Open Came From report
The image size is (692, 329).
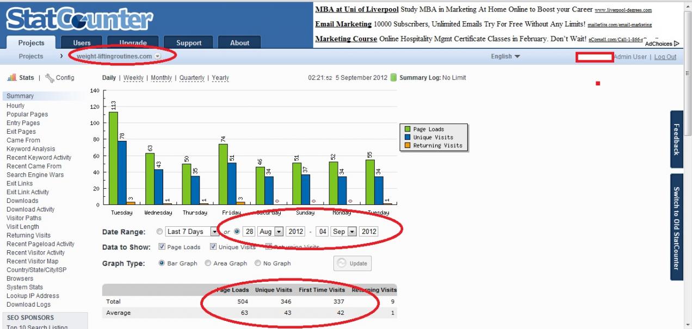coord(23,140)
